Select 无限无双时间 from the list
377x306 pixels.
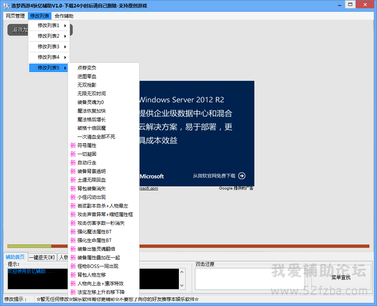pos(92,94)
